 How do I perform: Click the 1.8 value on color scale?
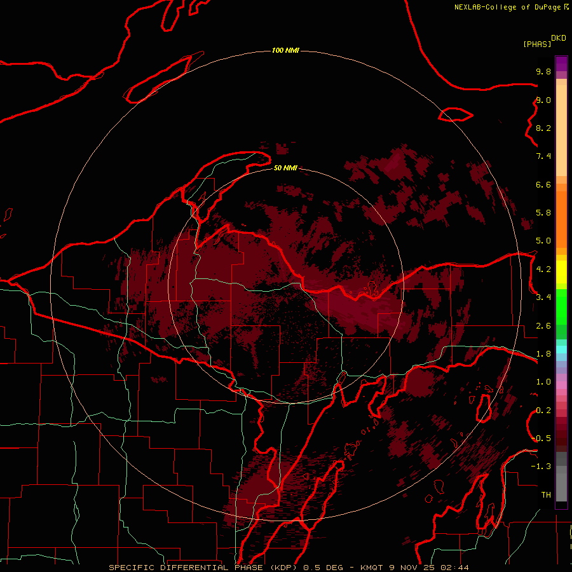(543, 353)
